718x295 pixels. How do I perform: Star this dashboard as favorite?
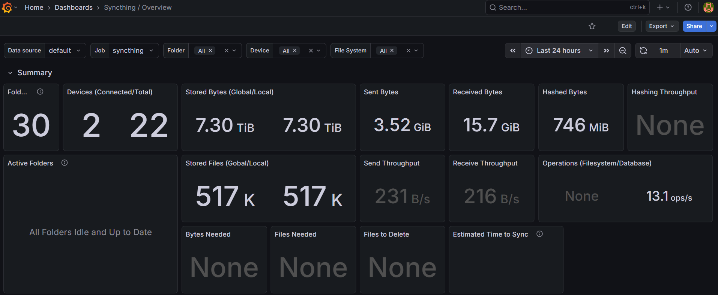click(x=592, y=26)
